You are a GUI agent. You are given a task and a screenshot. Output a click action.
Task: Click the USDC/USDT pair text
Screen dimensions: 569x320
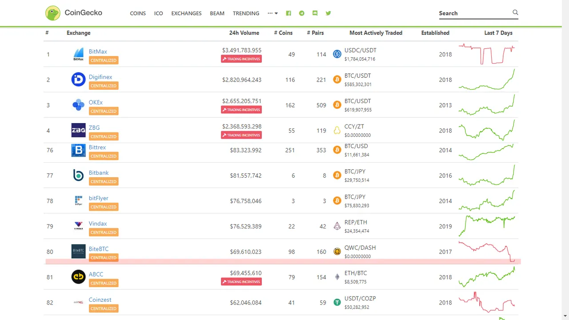361,51
